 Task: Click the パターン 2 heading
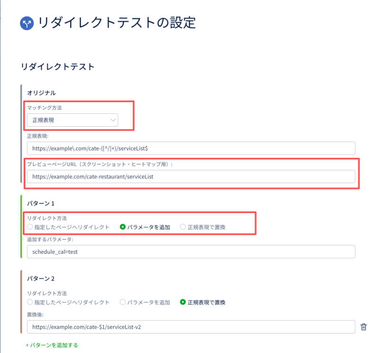tap(41, 279)
